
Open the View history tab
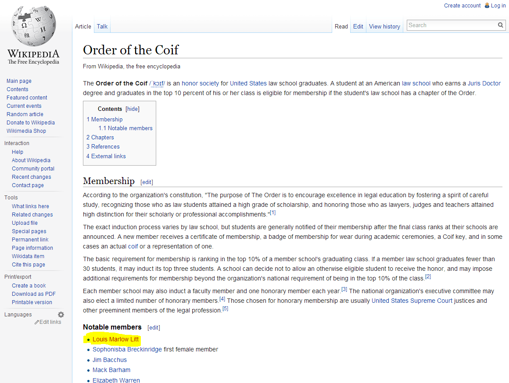pos(384,26)
